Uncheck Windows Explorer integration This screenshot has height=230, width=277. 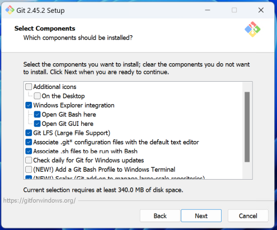pyautogui.click(x=29, y=105)
